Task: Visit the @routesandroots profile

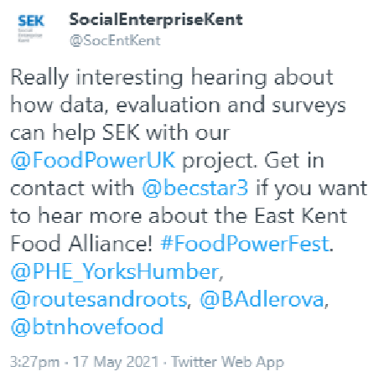Action: click(x=99, y=299)
